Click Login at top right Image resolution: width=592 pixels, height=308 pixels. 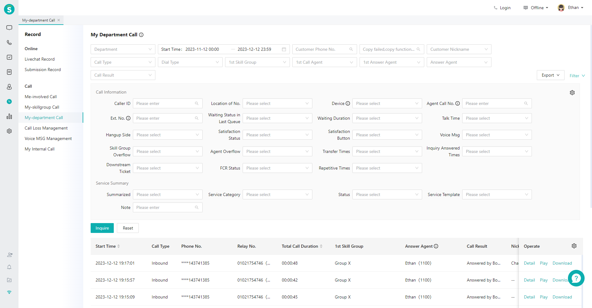502,8
